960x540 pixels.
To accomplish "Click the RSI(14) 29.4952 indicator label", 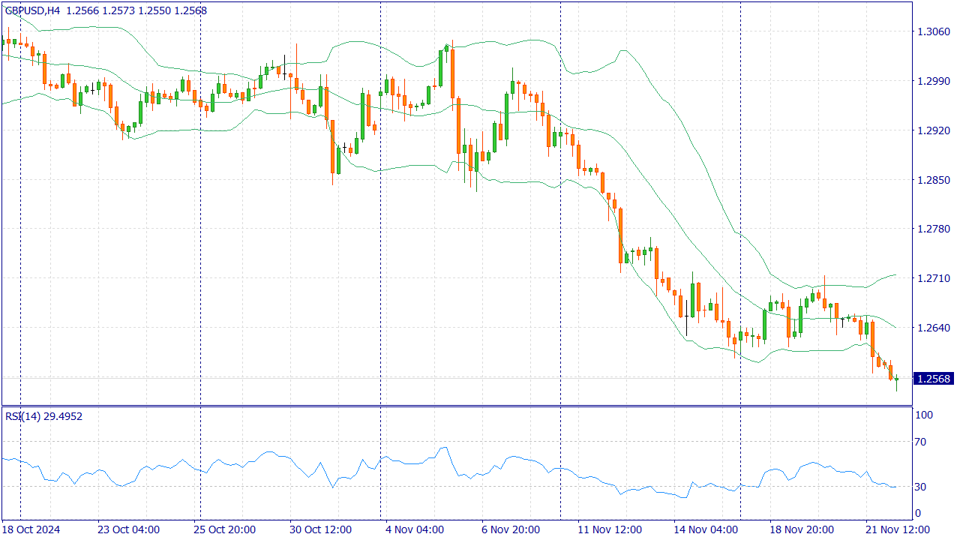I will [x=43, y=416].
